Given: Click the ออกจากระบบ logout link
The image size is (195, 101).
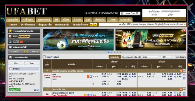Looking at the screenshot, I should pyautogui.click(x=176, y=19).
